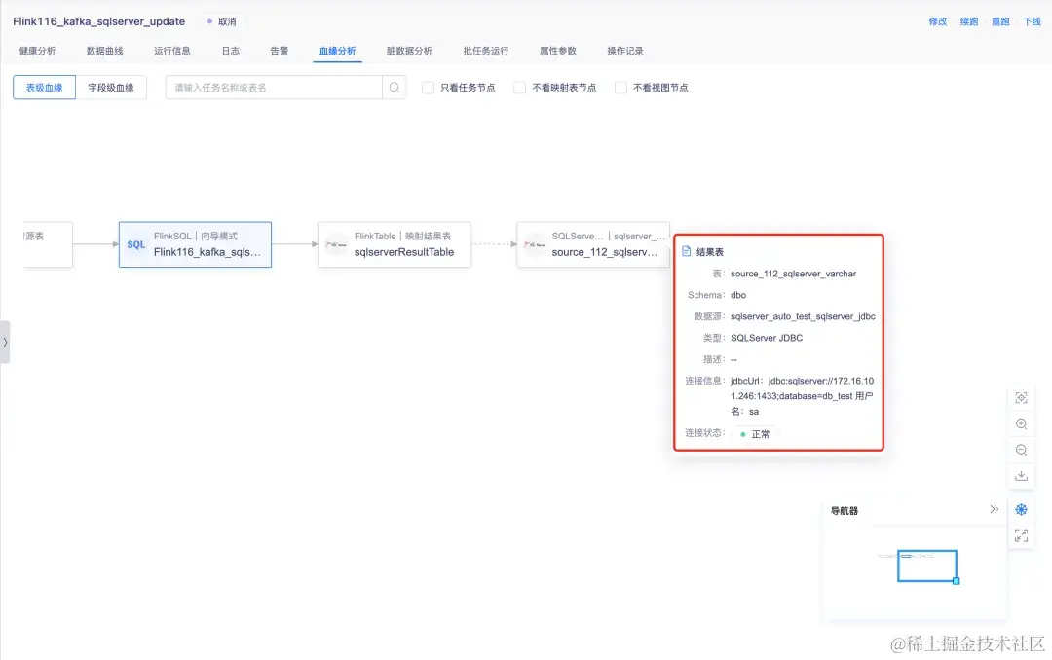The height and width of the screenshot is (660, 1052).
Task: Open the 运行信息 tab
Action: click(x=171, y=51)
